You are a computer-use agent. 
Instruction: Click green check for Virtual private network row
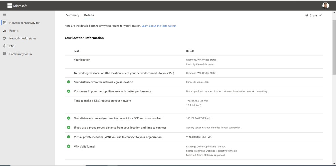(x=68, y=137)
